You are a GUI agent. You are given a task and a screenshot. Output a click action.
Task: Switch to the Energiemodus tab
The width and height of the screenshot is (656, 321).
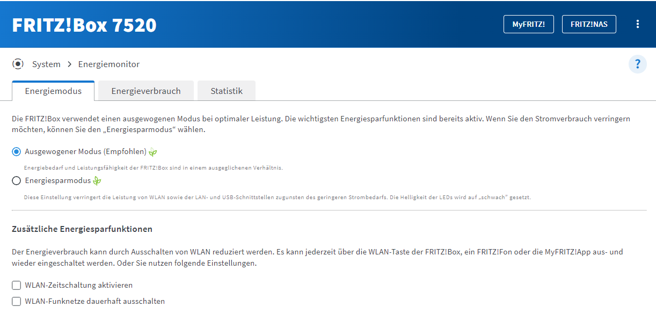[53, 91]
